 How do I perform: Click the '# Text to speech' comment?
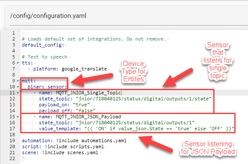(x=45, y=57)
